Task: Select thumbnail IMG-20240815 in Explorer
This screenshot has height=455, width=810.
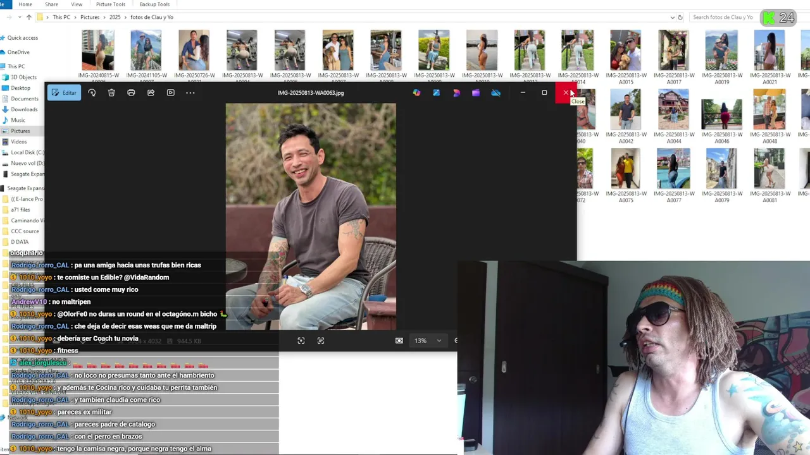Action: [98, 51]
